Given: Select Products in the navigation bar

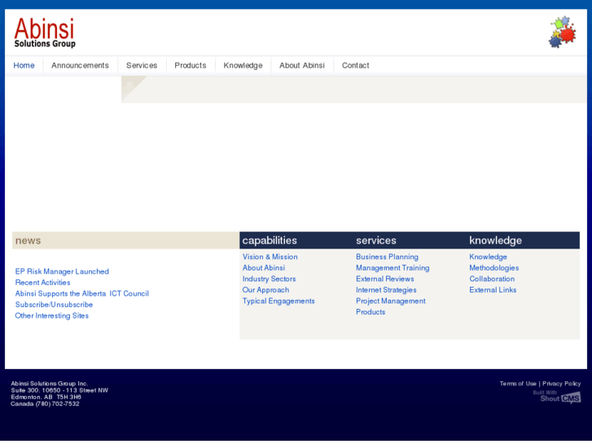Looking at the screenshot, I should (191, 65).
